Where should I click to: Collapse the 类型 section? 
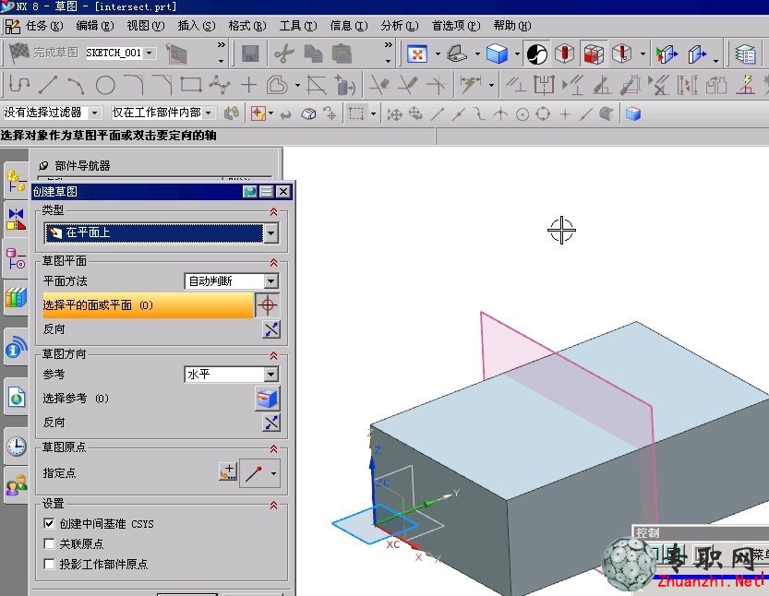pos(273,211)
